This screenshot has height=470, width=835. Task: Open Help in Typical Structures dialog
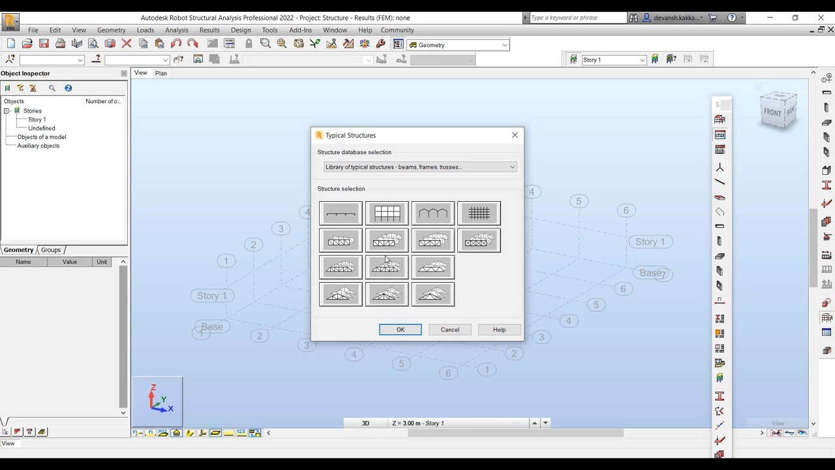pyautogui.click(x=499, y=330)
